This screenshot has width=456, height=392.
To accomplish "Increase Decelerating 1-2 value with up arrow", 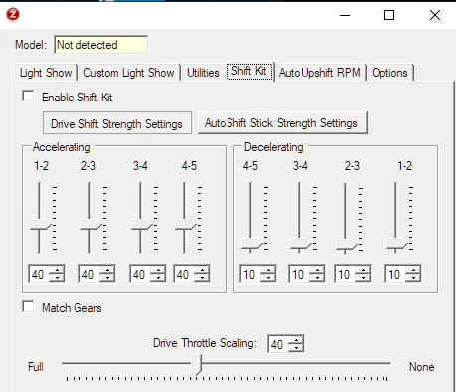I will click(x=414, y=270).
